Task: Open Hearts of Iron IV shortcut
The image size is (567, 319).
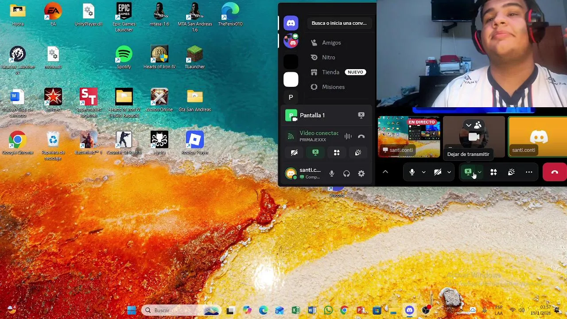Action: pyautogui.click(x=159, y=58)
